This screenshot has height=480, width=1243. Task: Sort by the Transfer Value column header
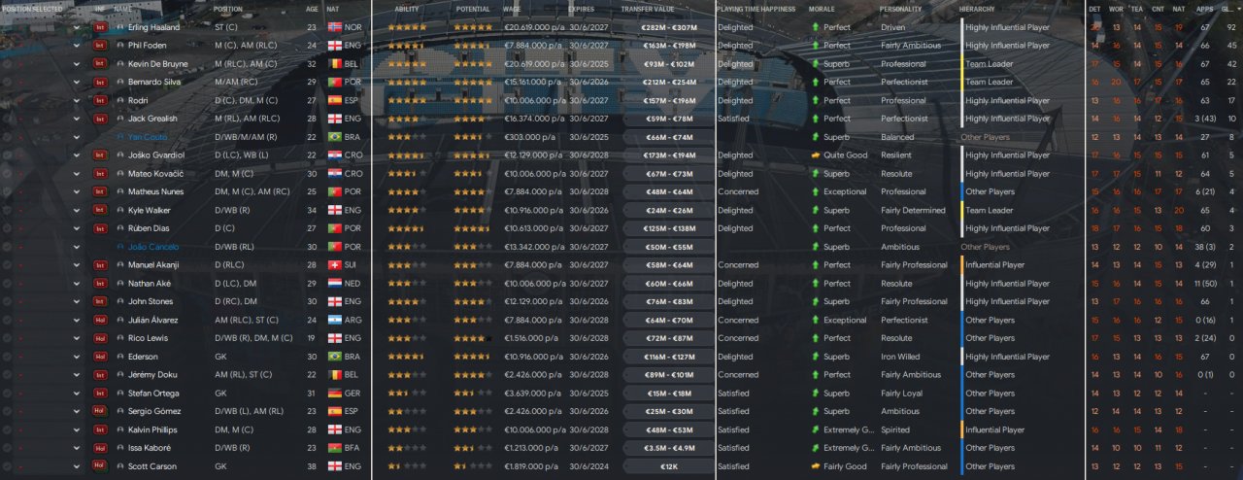(649, 9)
